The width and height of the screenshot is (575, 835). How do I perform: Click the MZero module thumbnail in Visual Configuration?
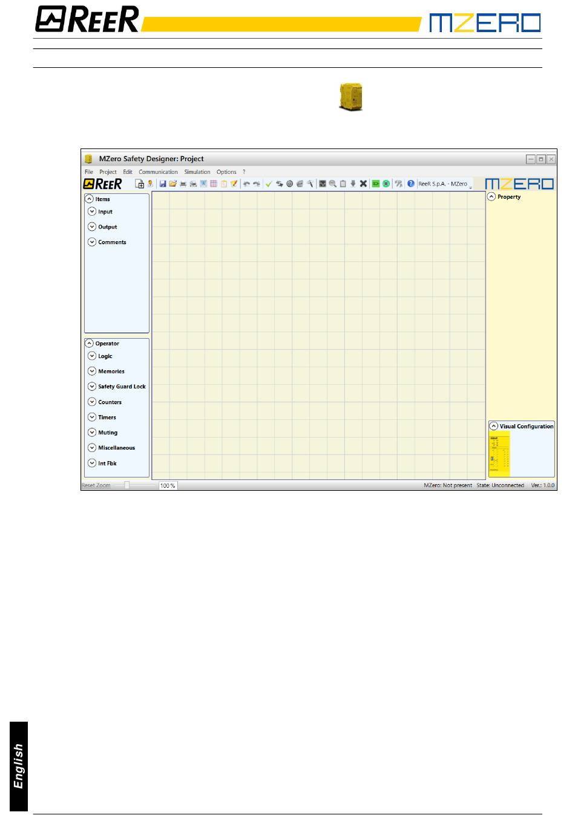[x=499, y=453]
